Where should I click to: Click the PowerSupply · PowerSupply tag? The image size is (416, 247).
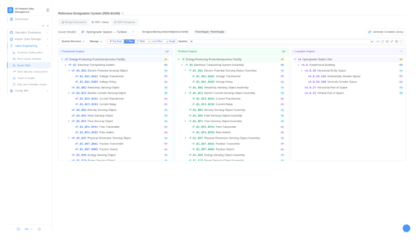click(210, 32)
